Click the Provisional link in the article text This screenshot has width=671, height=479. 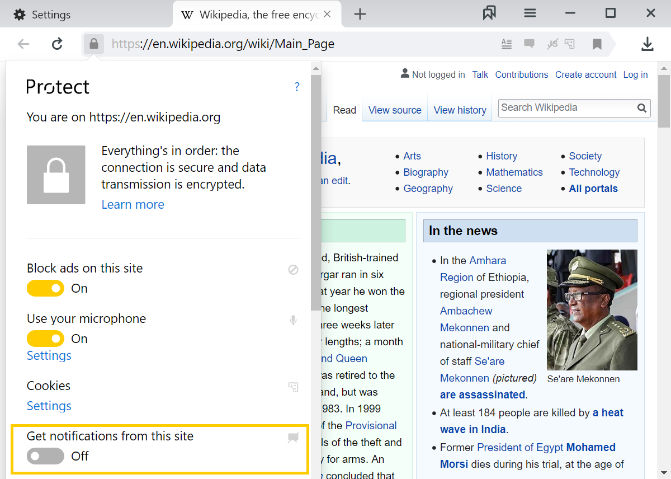point(371,426)
